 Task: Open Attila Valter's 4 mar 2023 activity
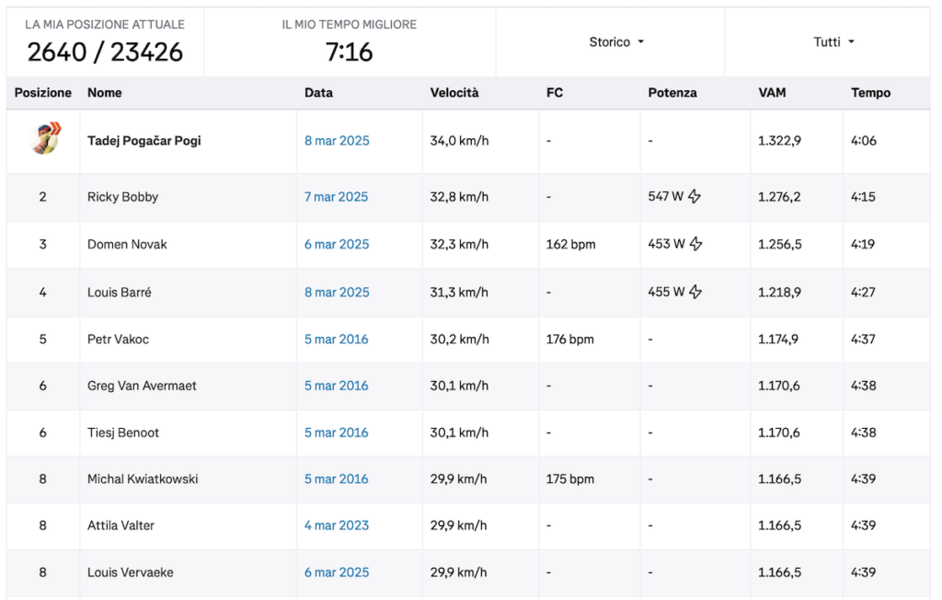337,525
